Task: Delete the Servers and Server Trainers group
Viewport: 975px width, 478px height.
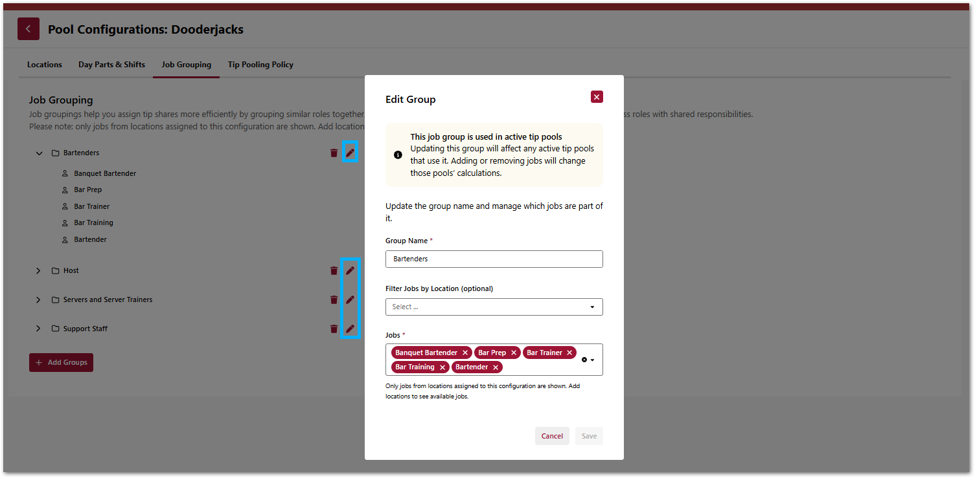Action: tap(334, 299)
